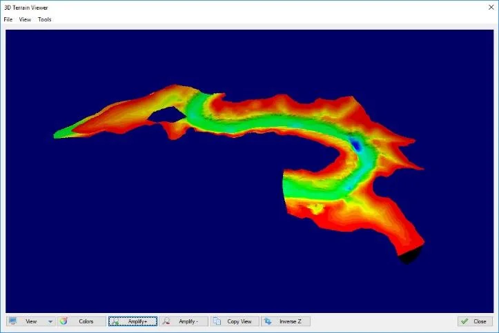Click the Close button with green checkmark
499x333 pixels.
[x=475, y=321]
